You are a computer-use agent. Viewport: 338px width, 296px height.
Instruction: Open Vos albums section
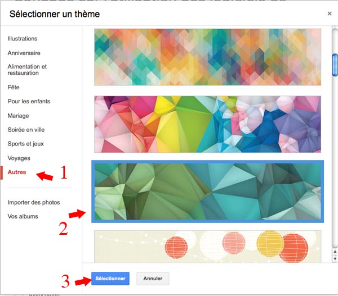(x=23, y=216)
